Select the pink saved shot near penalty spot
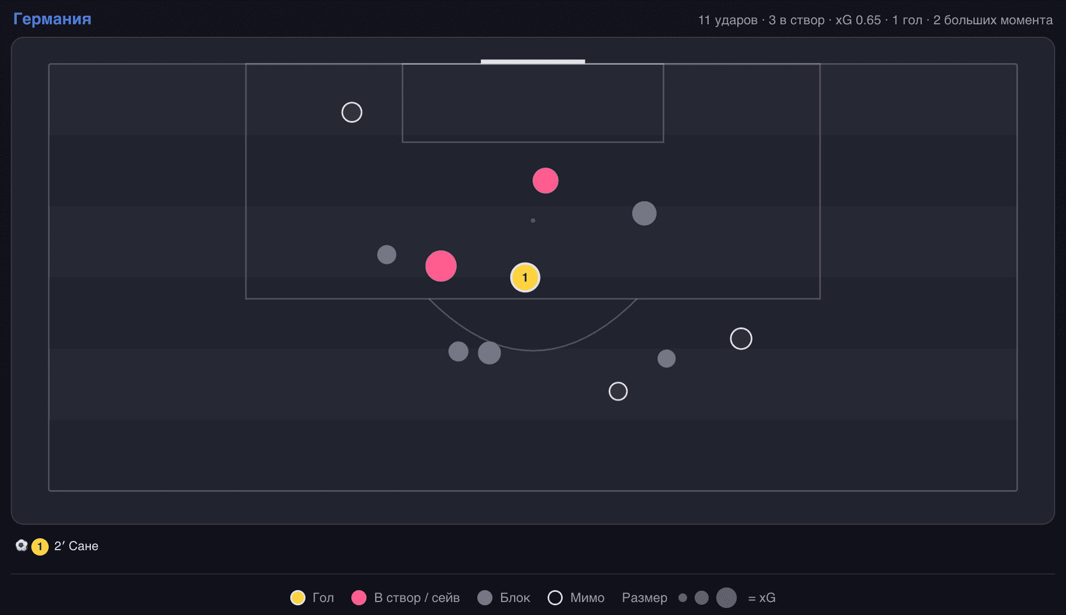 click(x=545, y=181)
